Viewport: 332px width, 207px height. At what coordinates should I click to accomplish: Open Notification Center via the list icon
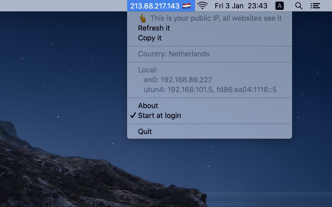315,6
